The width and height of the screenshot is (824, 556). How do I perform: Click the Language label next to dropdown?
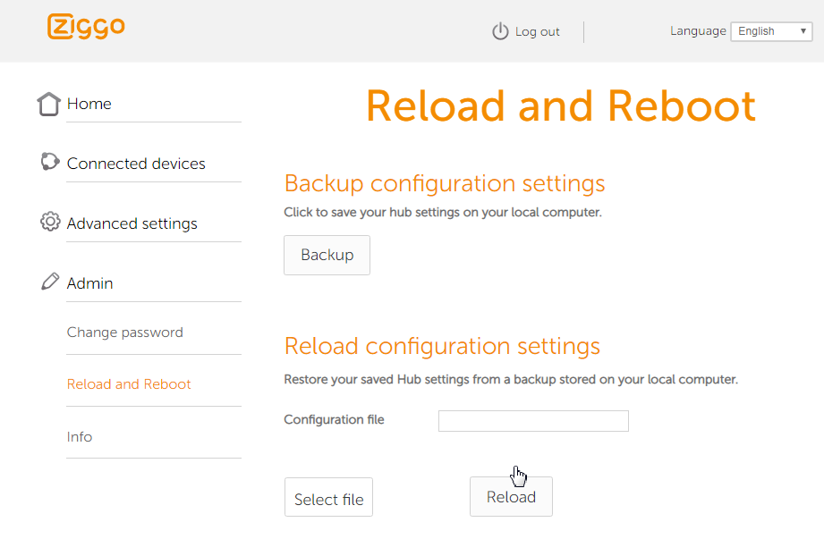coord(698,31)
